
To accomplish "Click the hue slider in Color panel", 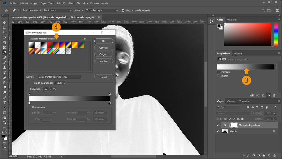I will (276, 35).
